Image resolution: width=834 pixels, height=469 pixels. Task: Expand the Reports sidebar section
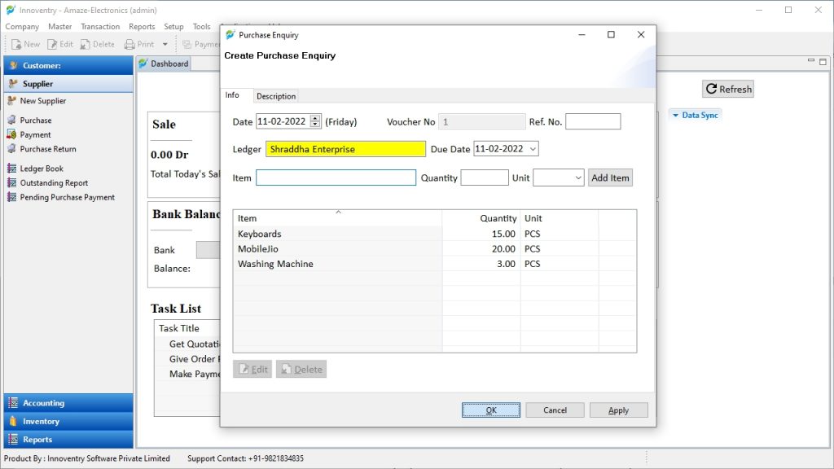pyautogui.click(x=68, y=439)
